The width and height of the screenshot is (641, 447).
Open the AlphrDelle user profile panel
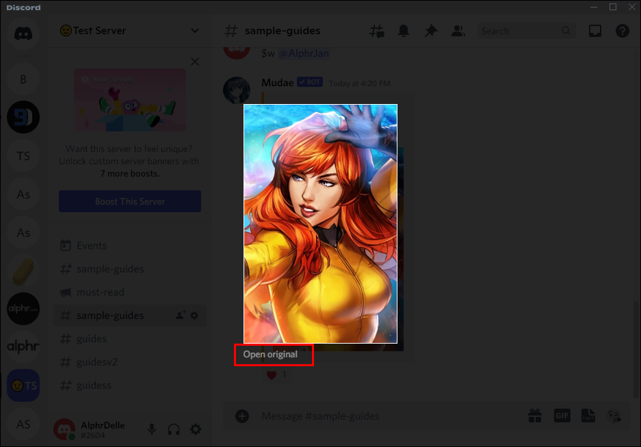tap(90, 429)
